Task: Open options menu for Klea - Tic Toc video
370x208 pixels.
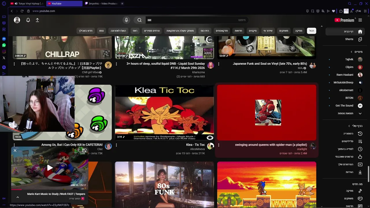Action: tap(116, 145)
